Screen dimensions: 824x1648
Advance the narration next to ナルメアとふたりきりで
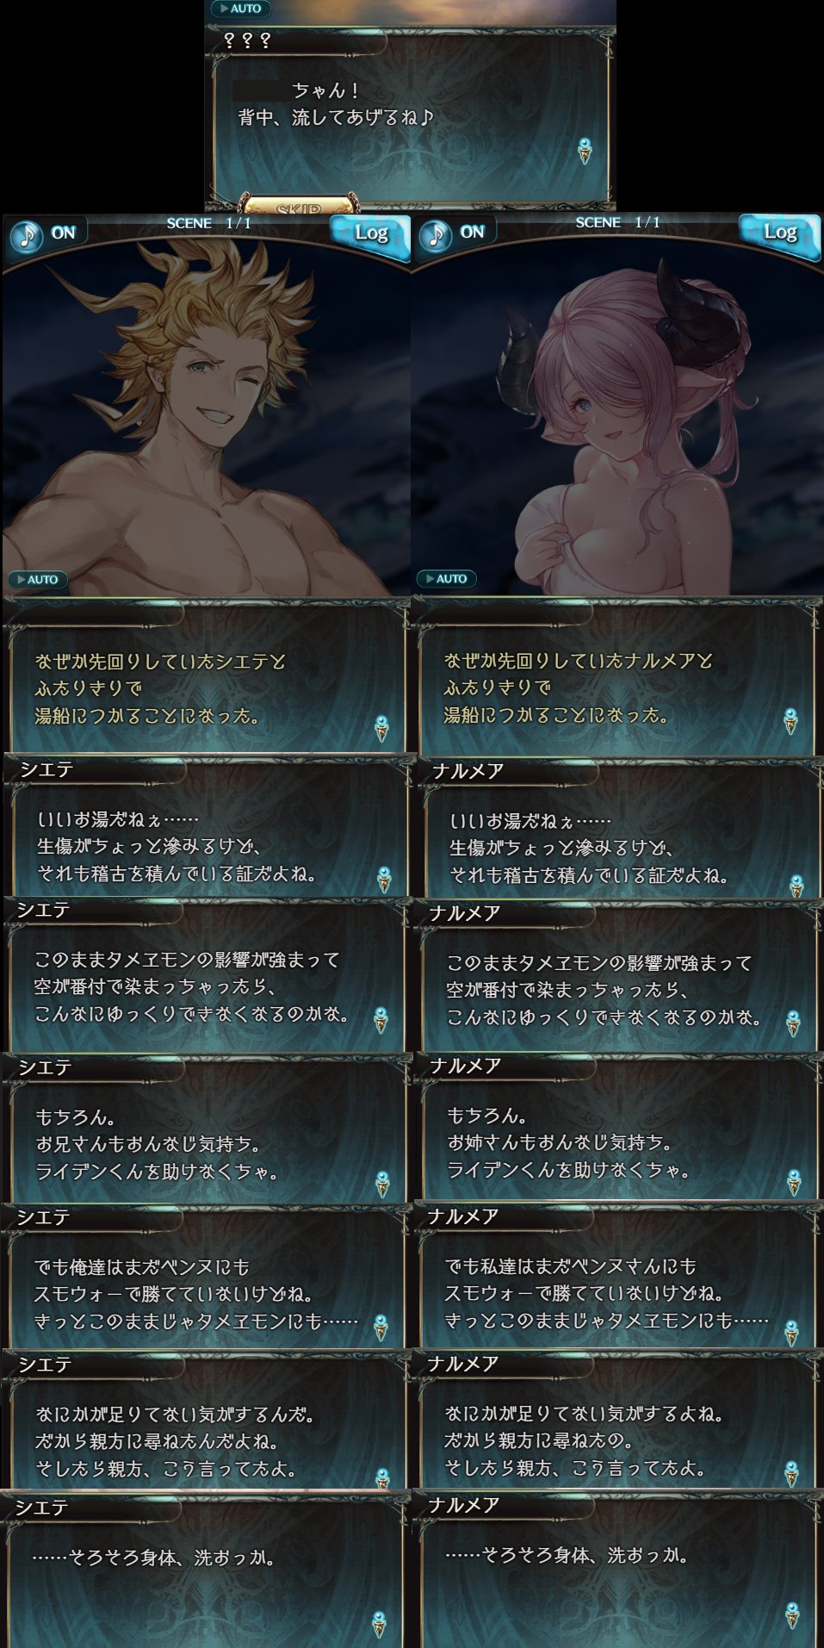pyautogui.click(x=790, y=722)
